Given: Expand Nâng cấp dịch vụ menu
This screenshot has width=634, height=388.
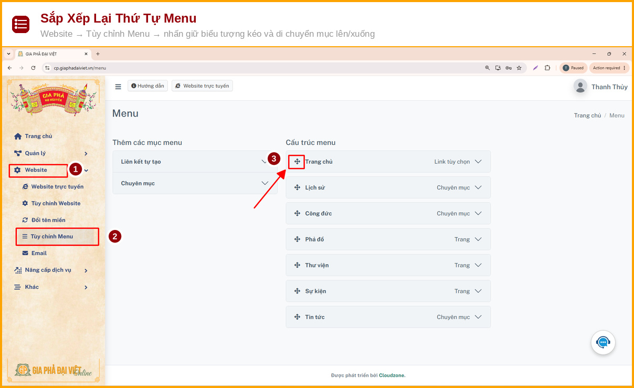Looking at the screenshot, I should click(x=51, y=270).
